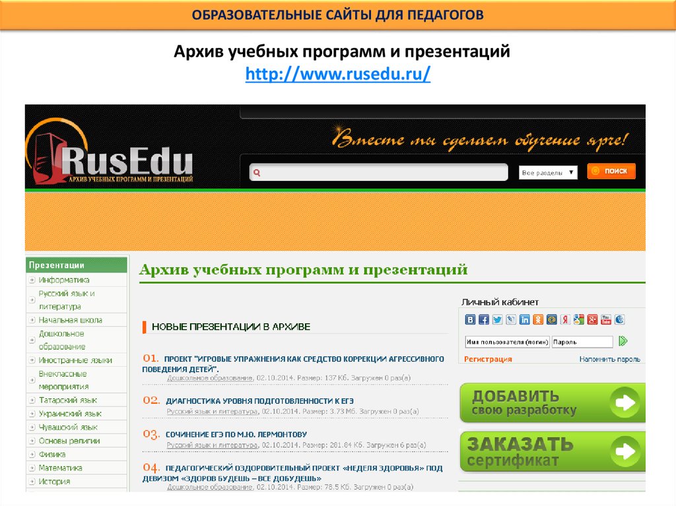Screen dimensions: 676x506
Task: Click the Mail.ru @ icon
Action: click(552, 319)
